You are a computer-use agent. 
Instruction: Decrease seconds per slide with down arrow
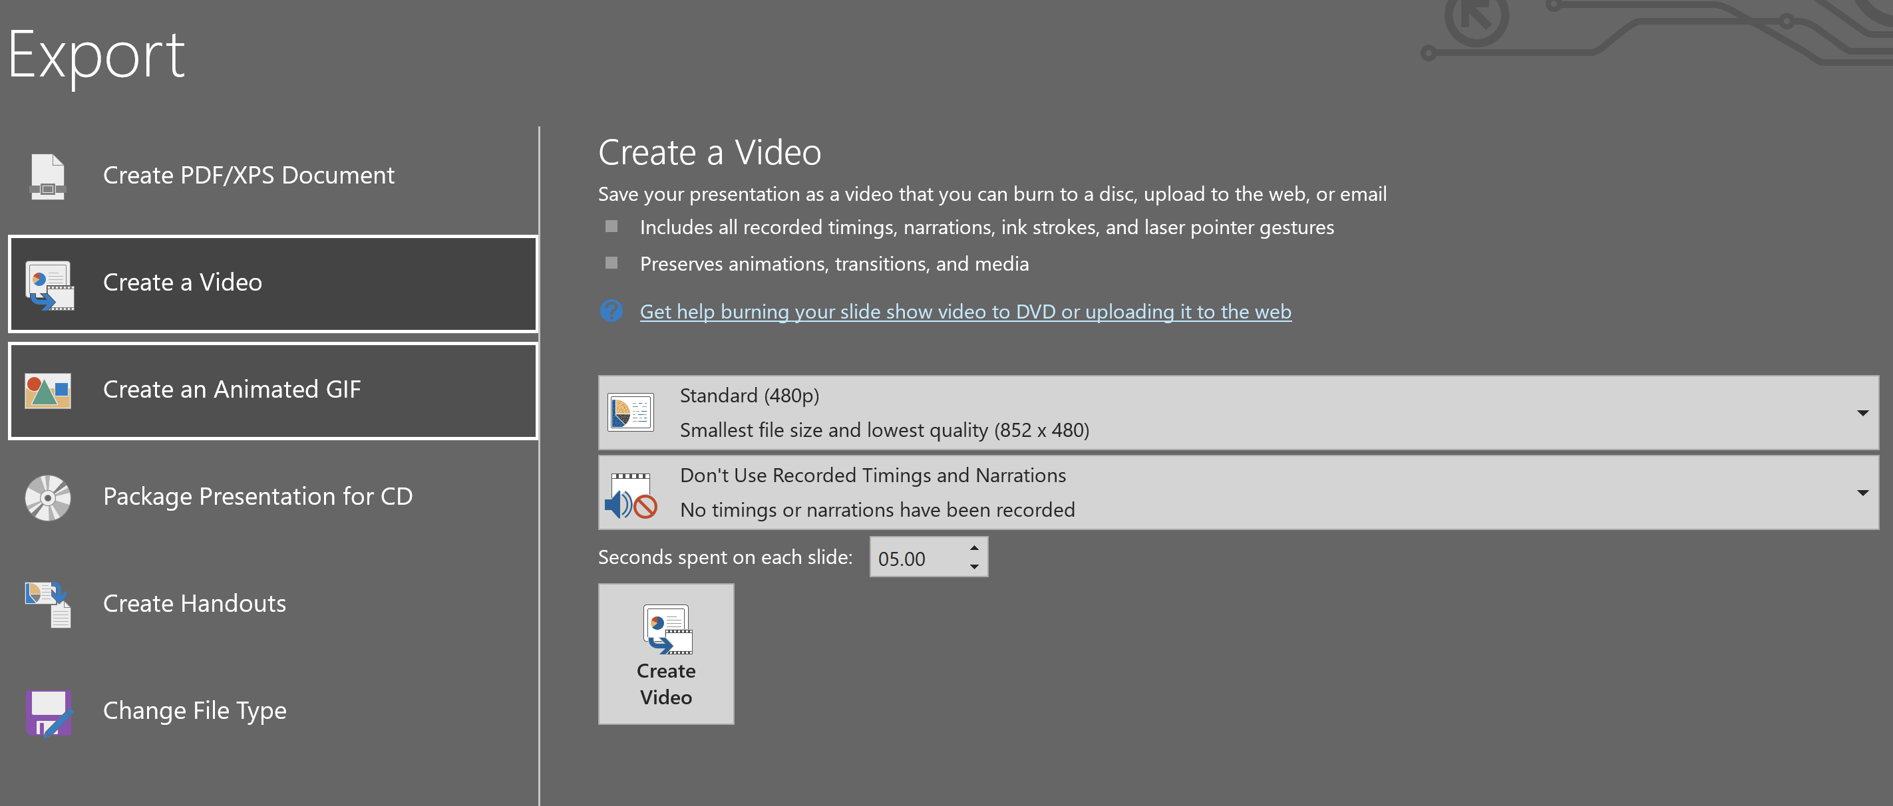coord(973,567)
